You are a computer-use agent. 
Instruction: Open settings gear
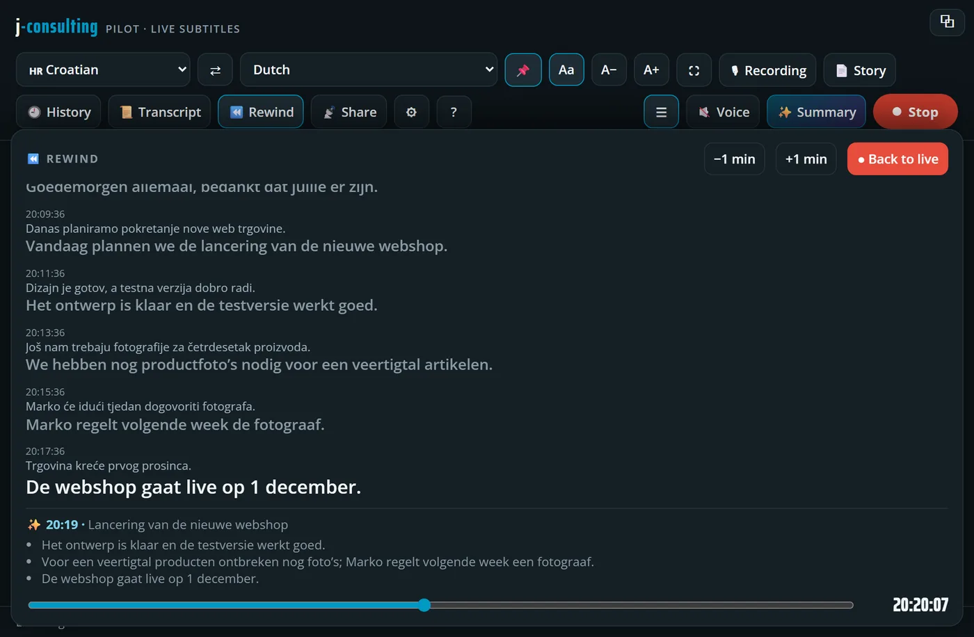point(411,112)
